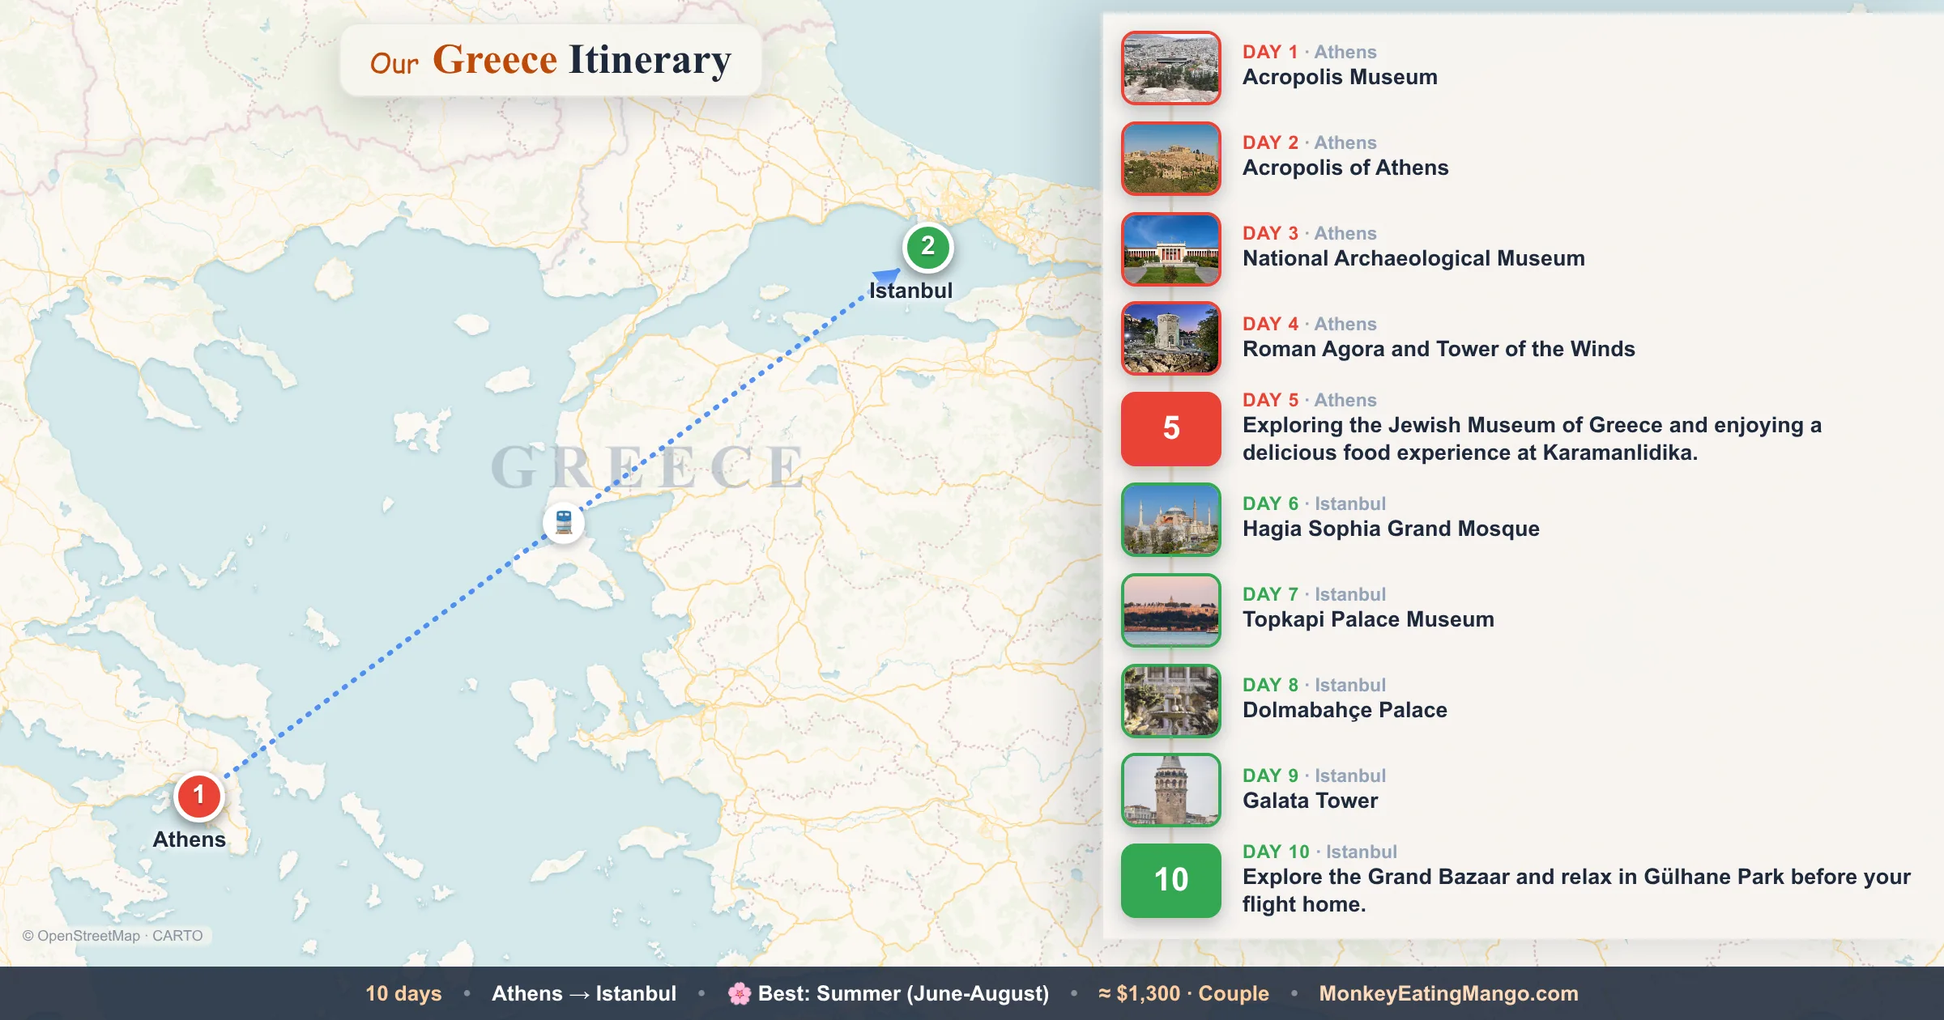Click the 'Istanbul' city label on map

[x=910, y=291]
